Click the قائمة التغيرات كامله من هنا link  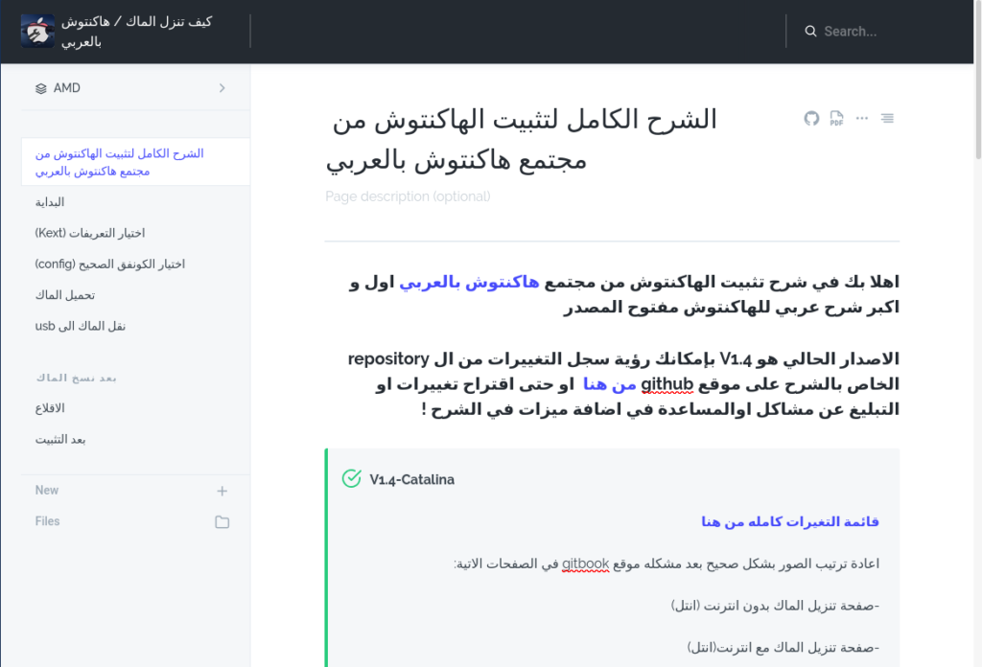click(x=789, y=521)
